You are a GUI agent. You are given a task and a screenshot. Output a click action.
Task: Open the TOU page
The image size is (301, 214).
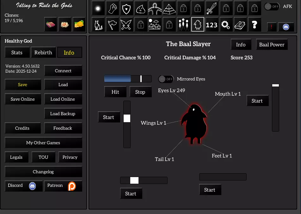point(43,157)
